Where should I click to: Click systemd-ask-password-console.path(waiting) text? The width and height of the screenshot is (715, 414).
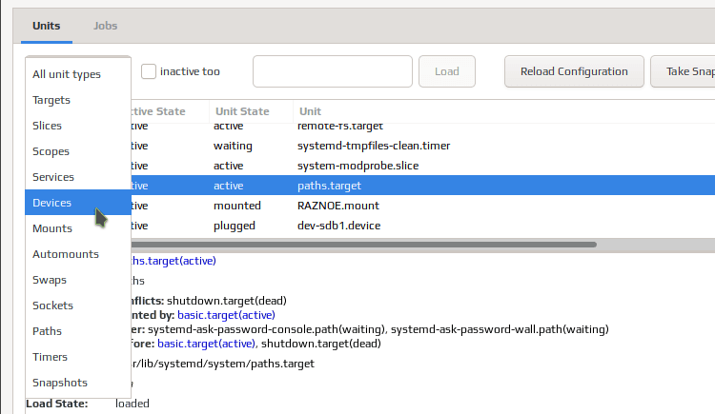(267, 329)
